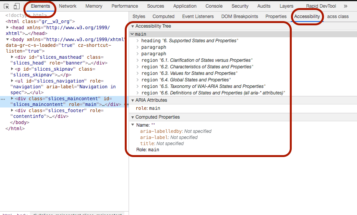Open the Application tab
The image size is (357, 215).
[185, 6]
